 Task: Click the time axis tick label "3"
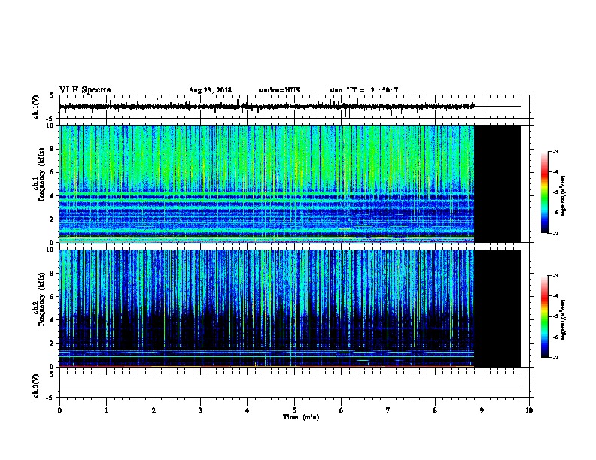[200, 410]
